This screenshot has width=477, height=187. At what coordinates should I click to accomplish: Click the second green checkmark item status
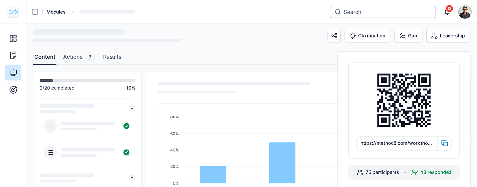(x=126, y=152)
